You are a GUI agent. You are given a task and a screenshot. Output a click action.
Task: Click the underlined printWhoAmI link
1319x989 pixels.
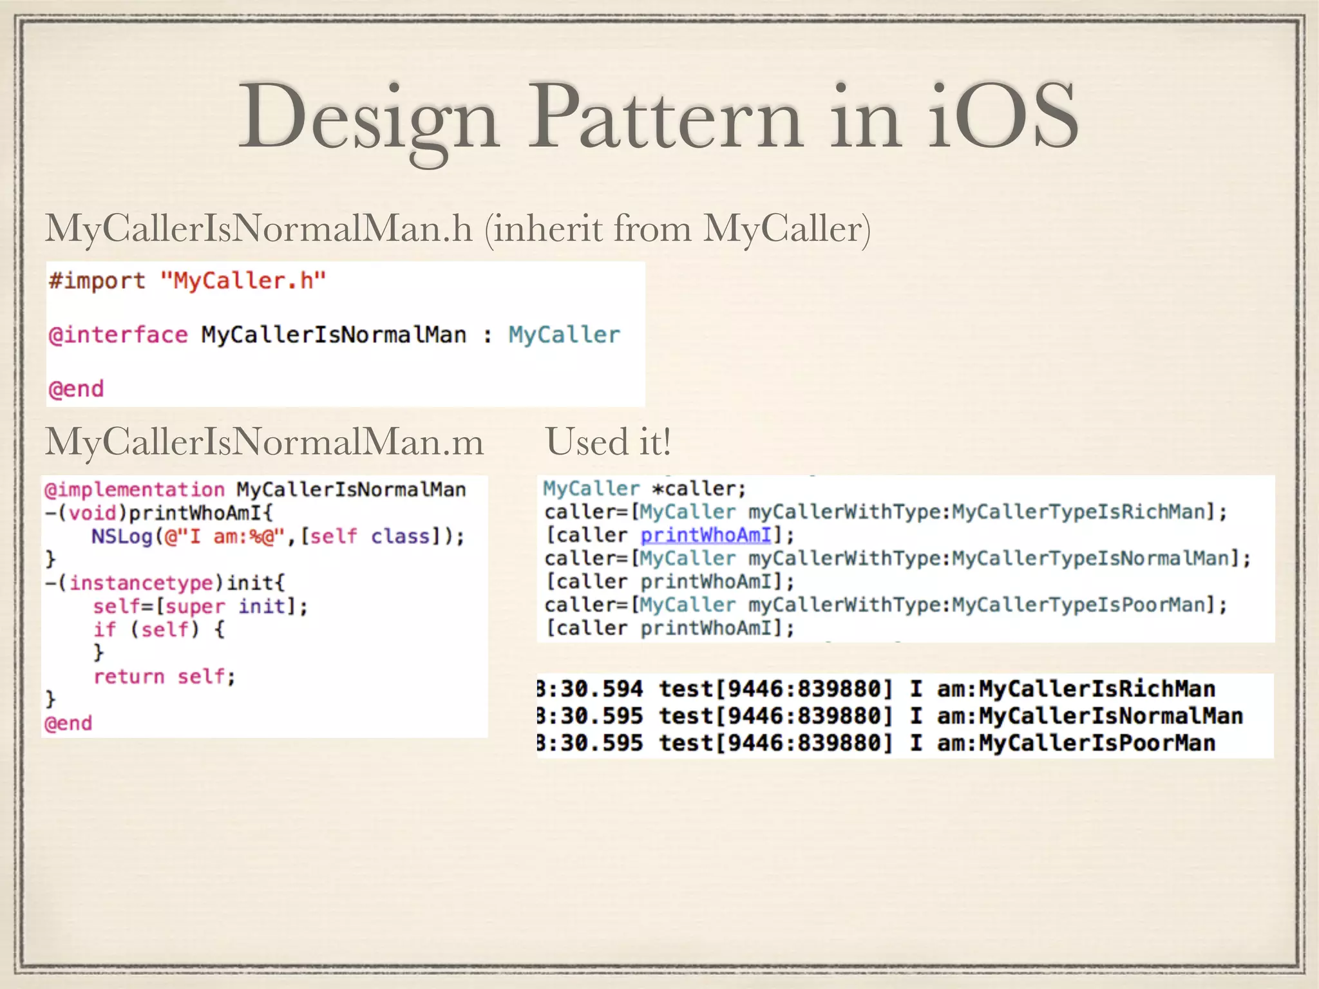point(706,535)
